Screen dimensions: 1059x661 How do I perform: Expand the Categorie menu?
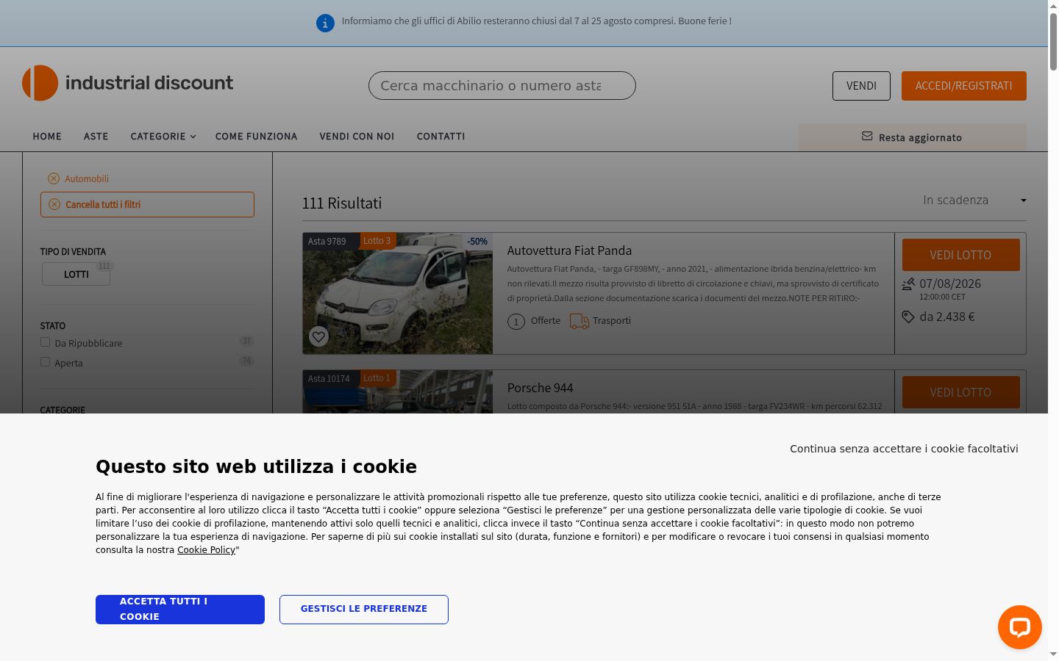pos(163,137)
